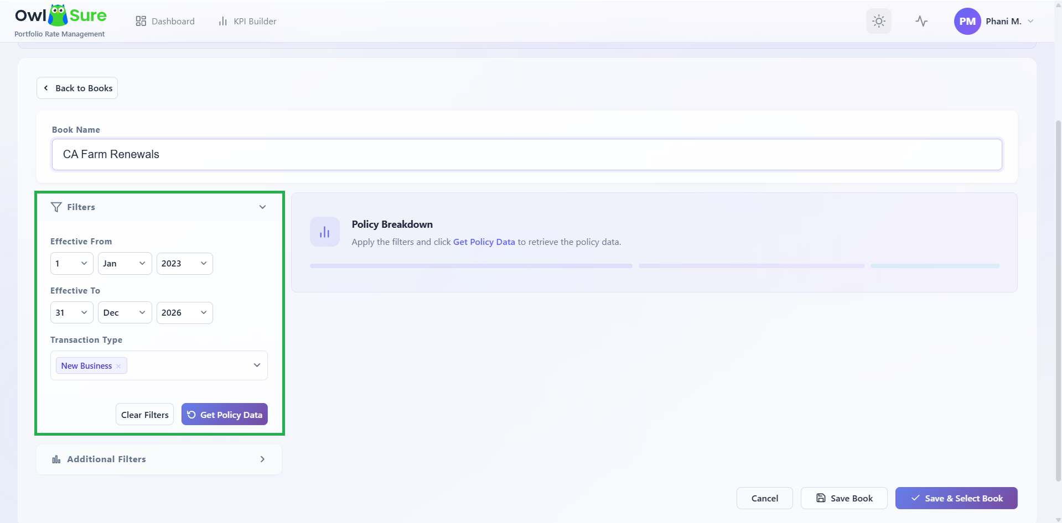Click the Policy Breakdown chart icon
Viewport: 1062px width, 523px height.
pyautogui.click(x=325, y=232)
